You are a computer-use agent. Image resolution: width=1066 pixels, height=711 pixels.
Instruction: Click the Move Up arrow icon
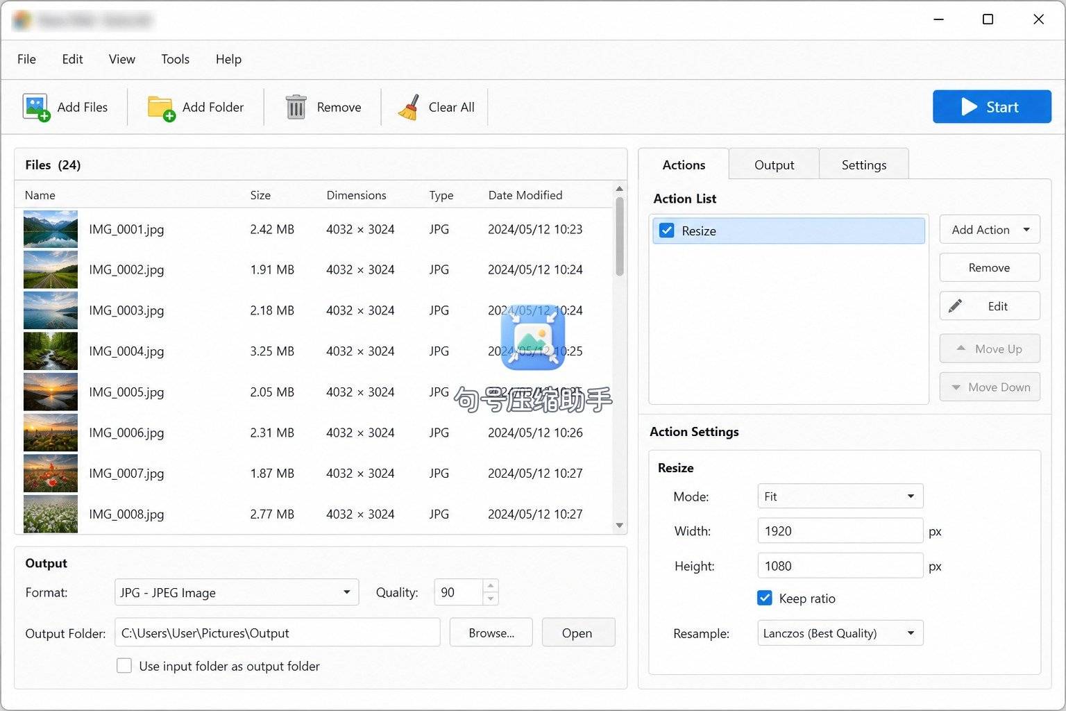(x=961, y=349)
